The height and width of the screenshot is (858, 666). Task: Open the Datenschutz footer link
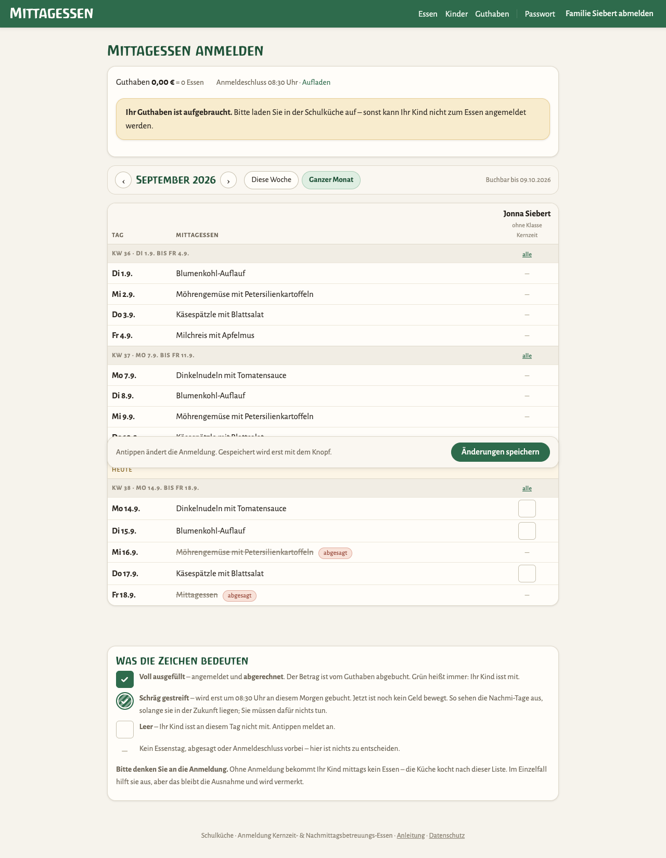pos(447,836)
